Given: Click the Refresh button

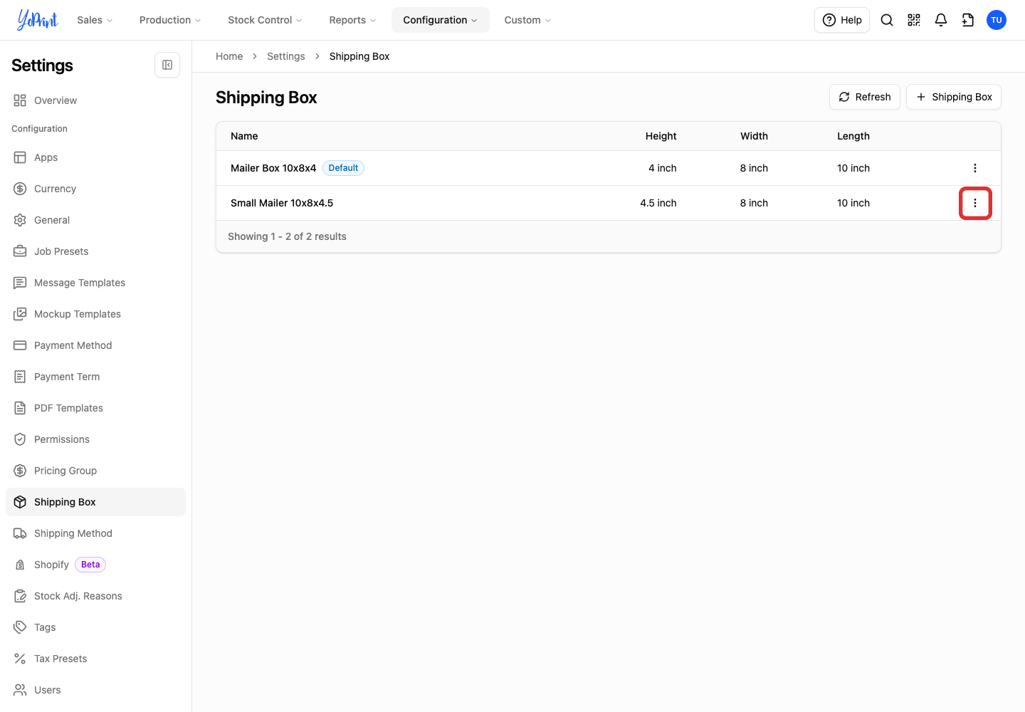Looking at the screenshot, I should coord(865,97).
